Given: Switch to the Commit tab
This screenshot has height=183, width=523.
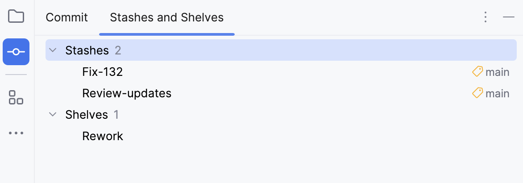Looking at the screenshot, I should click(67, 18).
